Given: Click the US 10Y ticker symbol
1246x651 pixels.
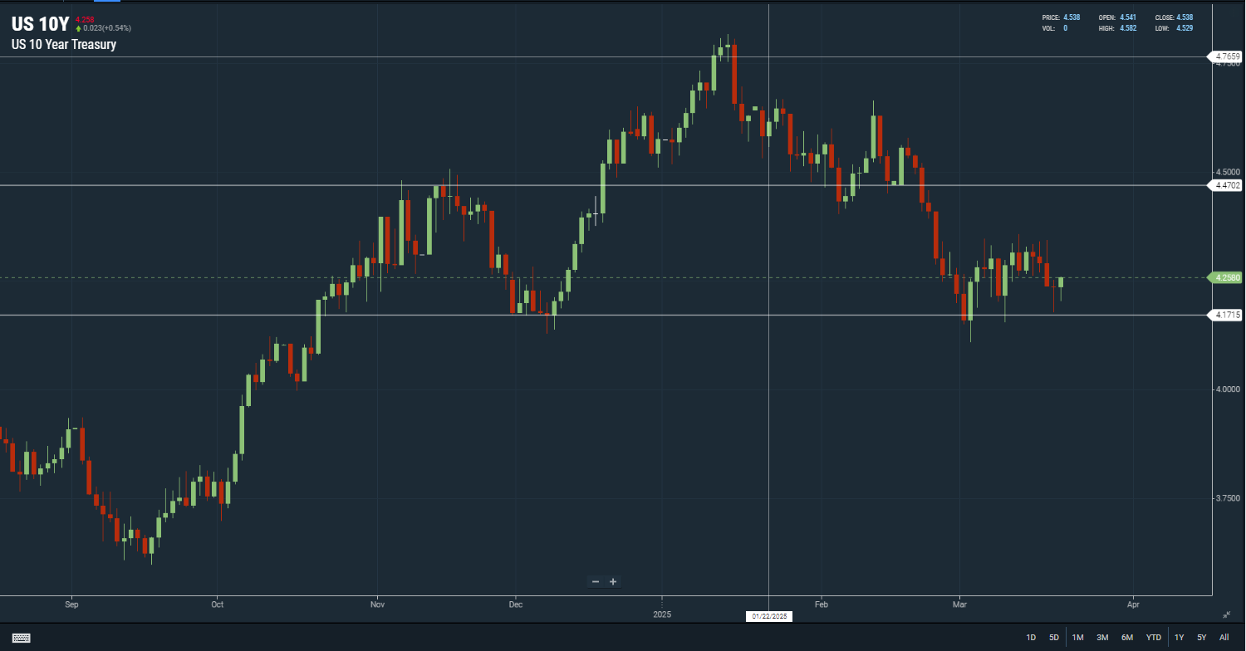Looking at the screenshot, I should 40,24.
